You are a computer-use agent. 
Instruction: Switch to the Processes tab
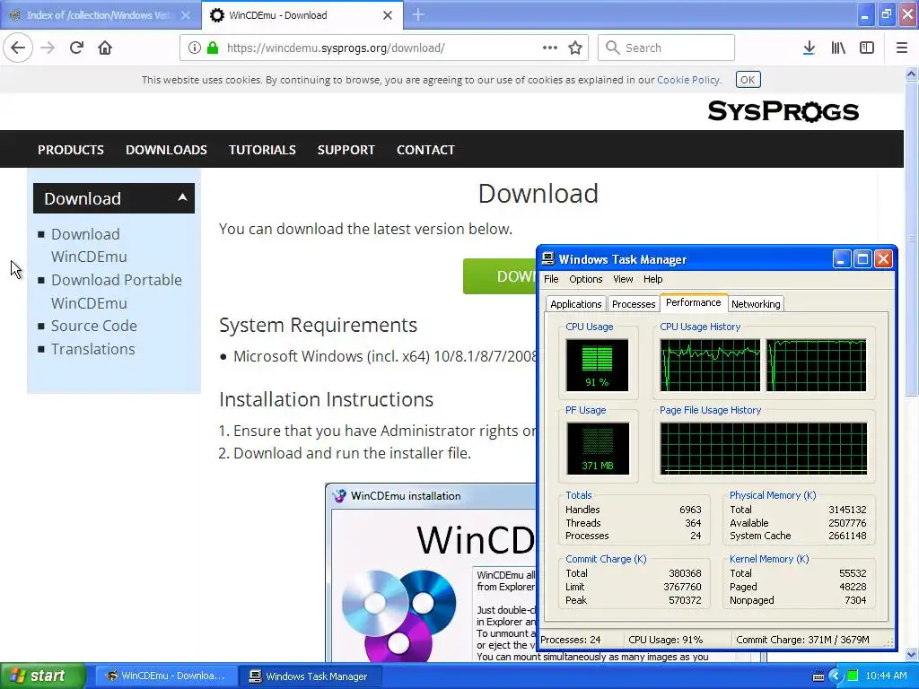(633, 304)
